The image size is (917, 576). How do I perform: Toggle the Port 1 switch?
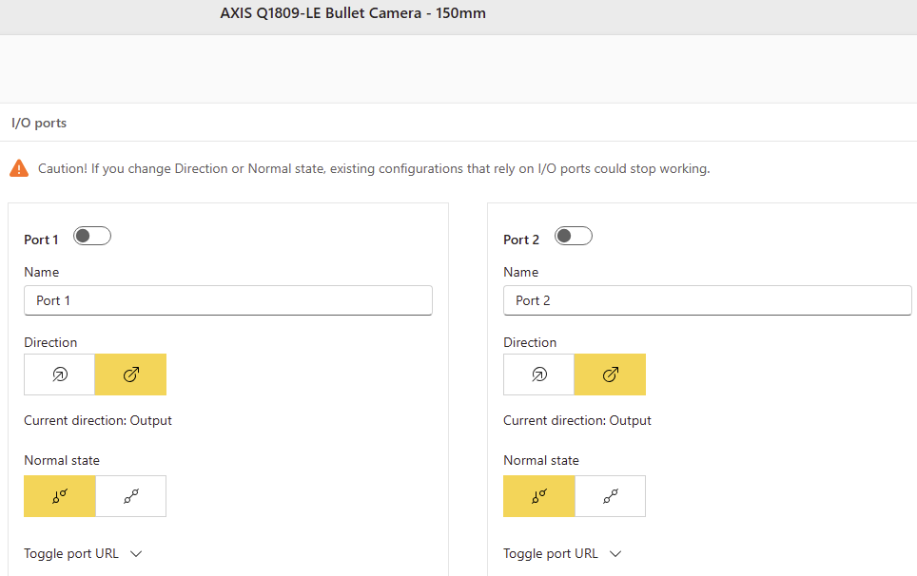[92, 236]
